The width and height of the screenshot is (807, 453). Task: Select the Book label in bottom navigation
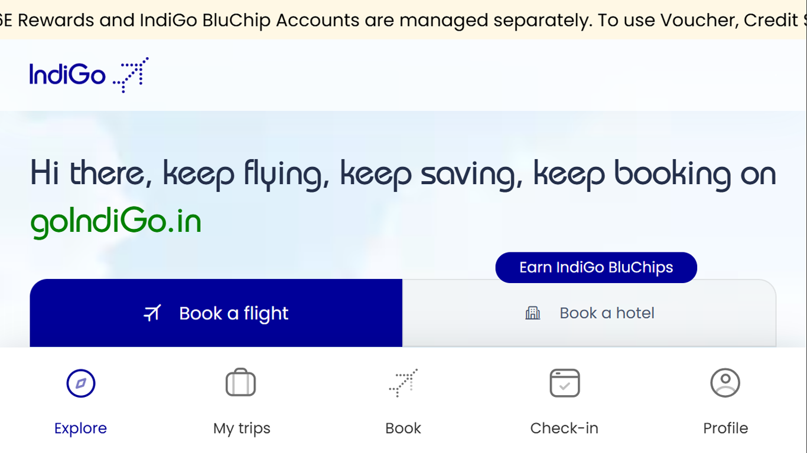tap(403, 428)
